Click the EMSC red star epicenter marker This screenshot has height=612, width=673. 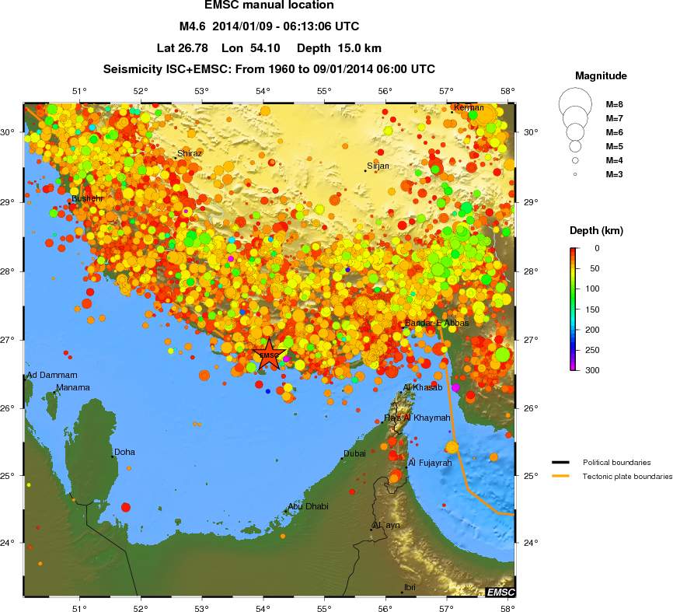click(x=269, y=355)
